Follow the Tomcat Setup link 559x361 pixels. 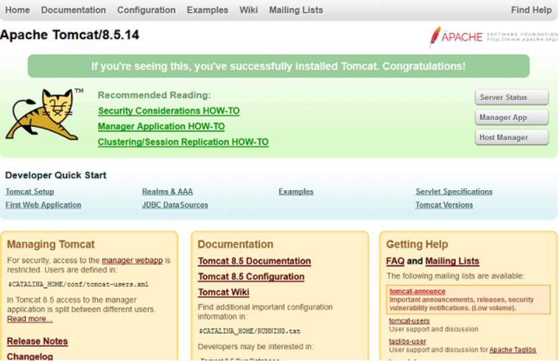tap(30, 192)
